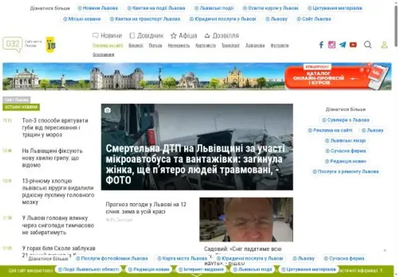
Task: Open the weather forecast for 12 January
Action: 146,208
